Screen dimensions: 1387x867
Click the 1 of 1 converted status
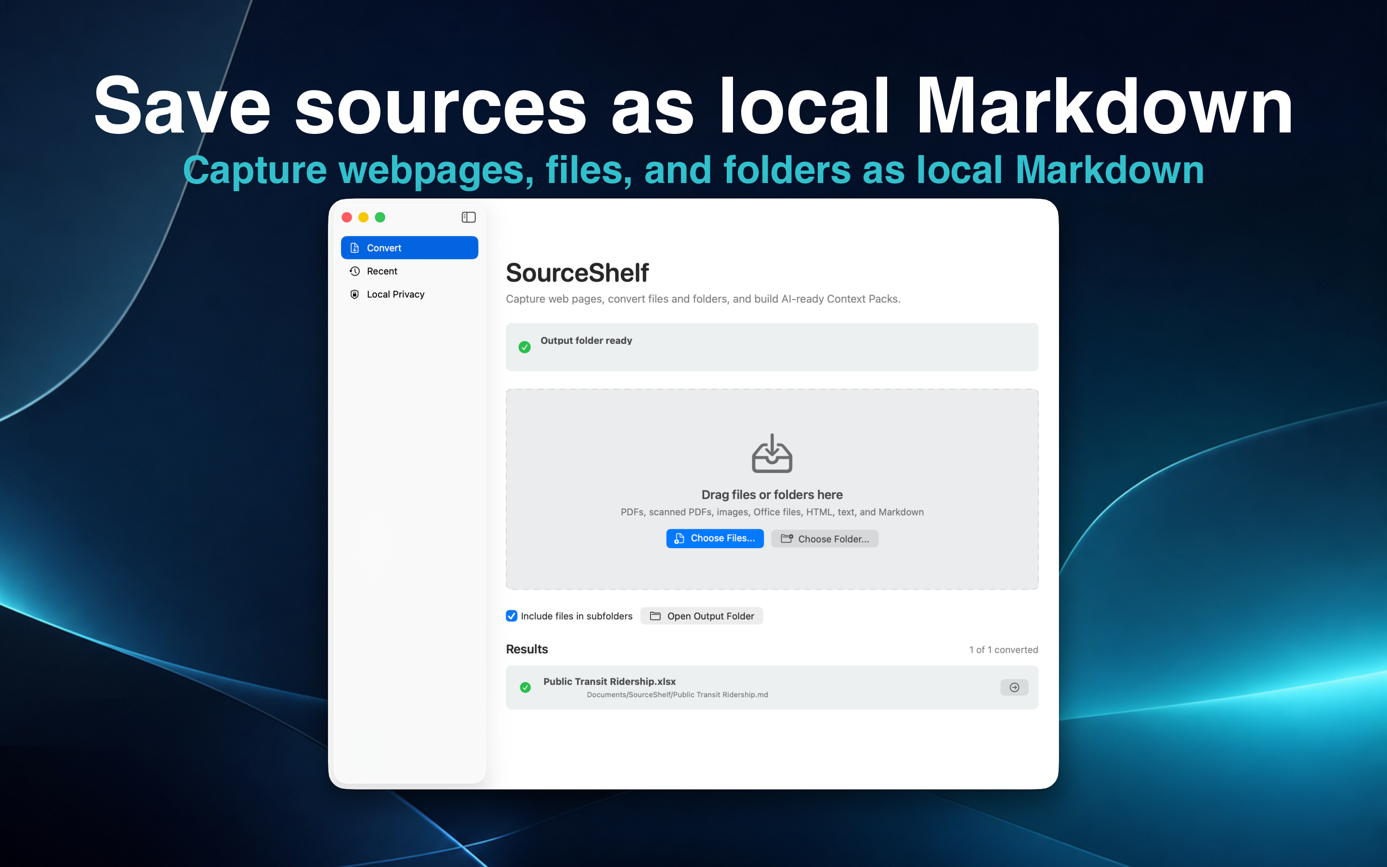(x=1003, y=650)
